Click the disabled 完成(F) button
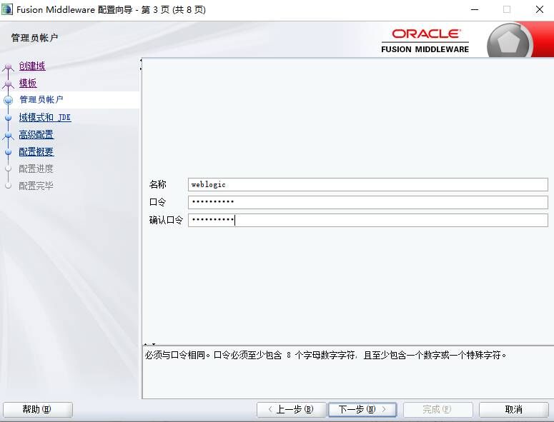This screenshot has width=554, height=422. pos(437,409)
